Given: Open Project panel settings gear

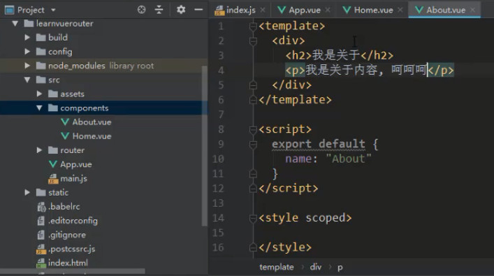Looking at the screenshot, I should [x=181, y=10].
